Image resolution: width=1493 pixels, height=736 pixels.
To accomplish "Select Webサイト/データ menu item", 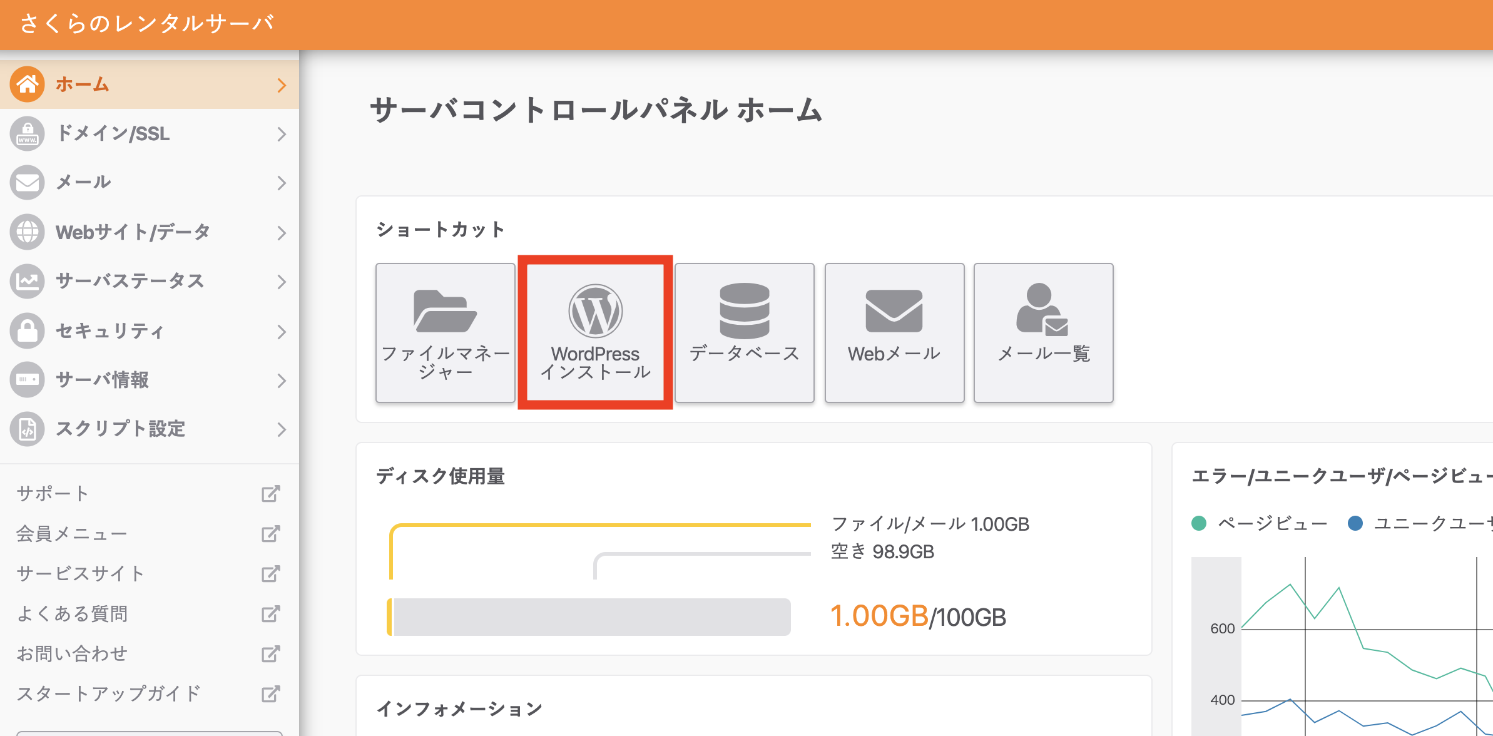I will click(x=150, y=232).
